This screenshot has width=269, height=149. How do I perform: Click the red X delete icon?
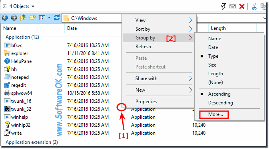coord(242,6)
